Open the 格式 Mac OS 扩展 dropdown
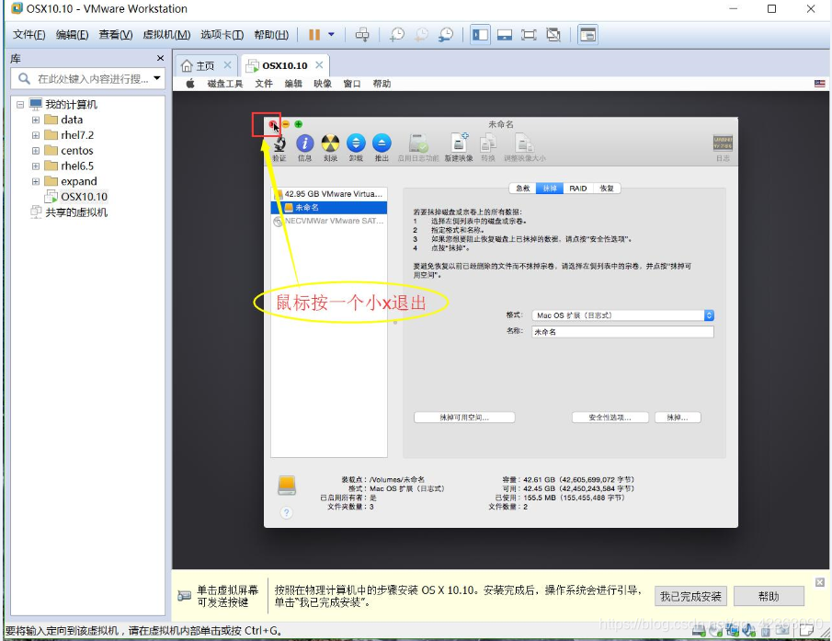The width and height of the screenshot is (832, 641). click(x=623, y=315)
